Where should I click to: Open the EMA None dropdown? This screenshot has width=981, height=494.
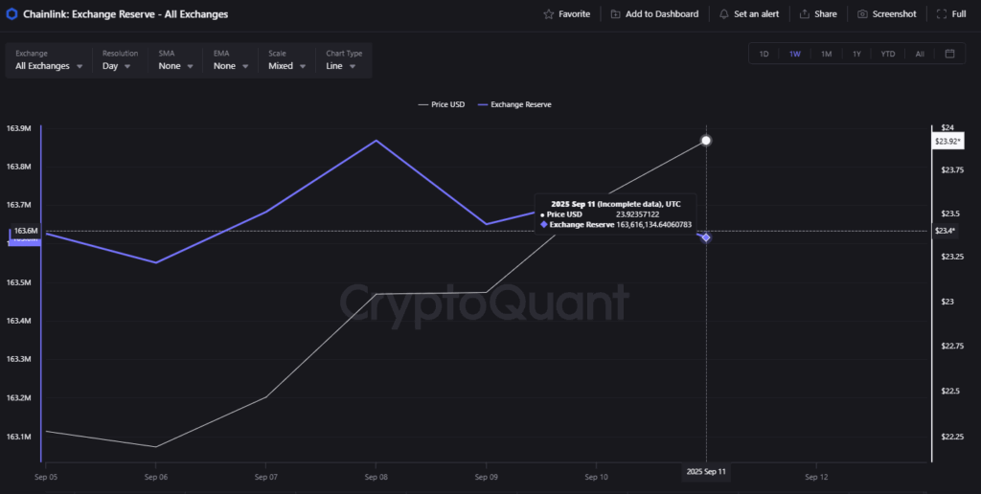pyautogui.click(x=230, y=60)
